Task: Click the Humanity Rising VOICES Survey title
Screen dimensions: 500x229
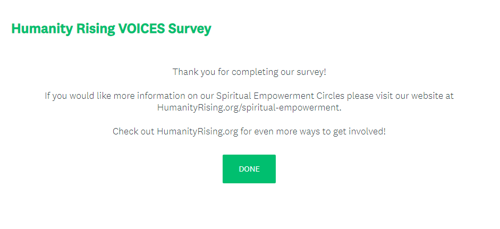Action: click(x=111, y=29)
